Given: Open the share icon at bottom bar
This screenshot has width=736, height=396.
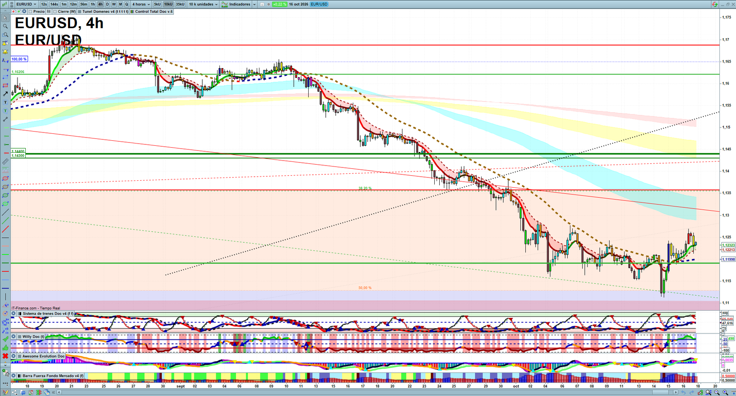Looking at the screenshot, I should [x=15, y=393].
